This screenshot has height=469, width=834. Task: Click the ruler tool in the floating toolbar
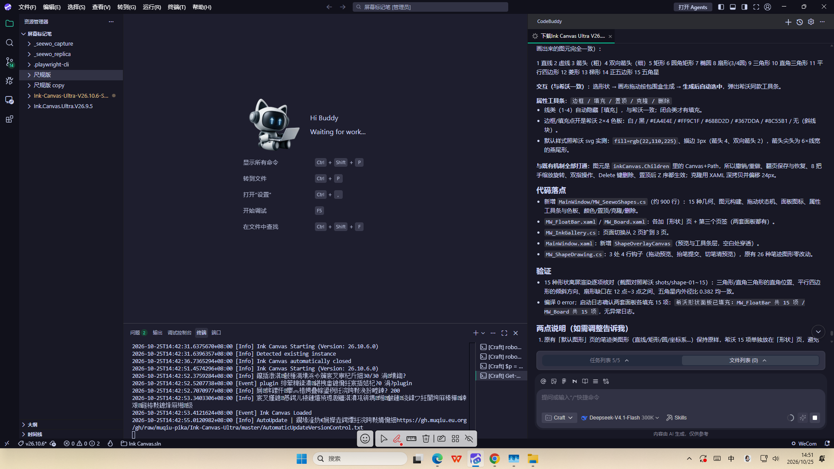click(411, 439)
